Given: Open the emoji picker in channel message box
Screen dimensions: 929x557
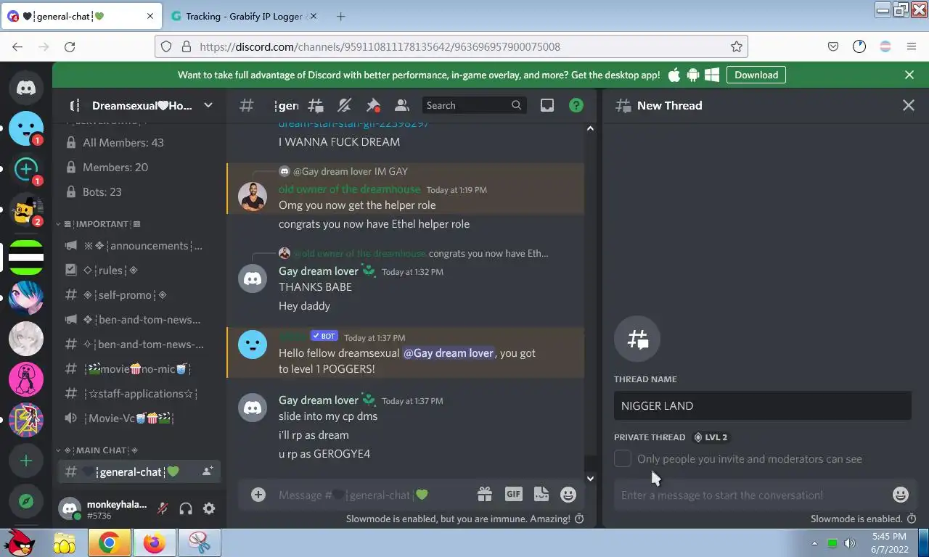Looking at the screenshot, I should point(568,495).
